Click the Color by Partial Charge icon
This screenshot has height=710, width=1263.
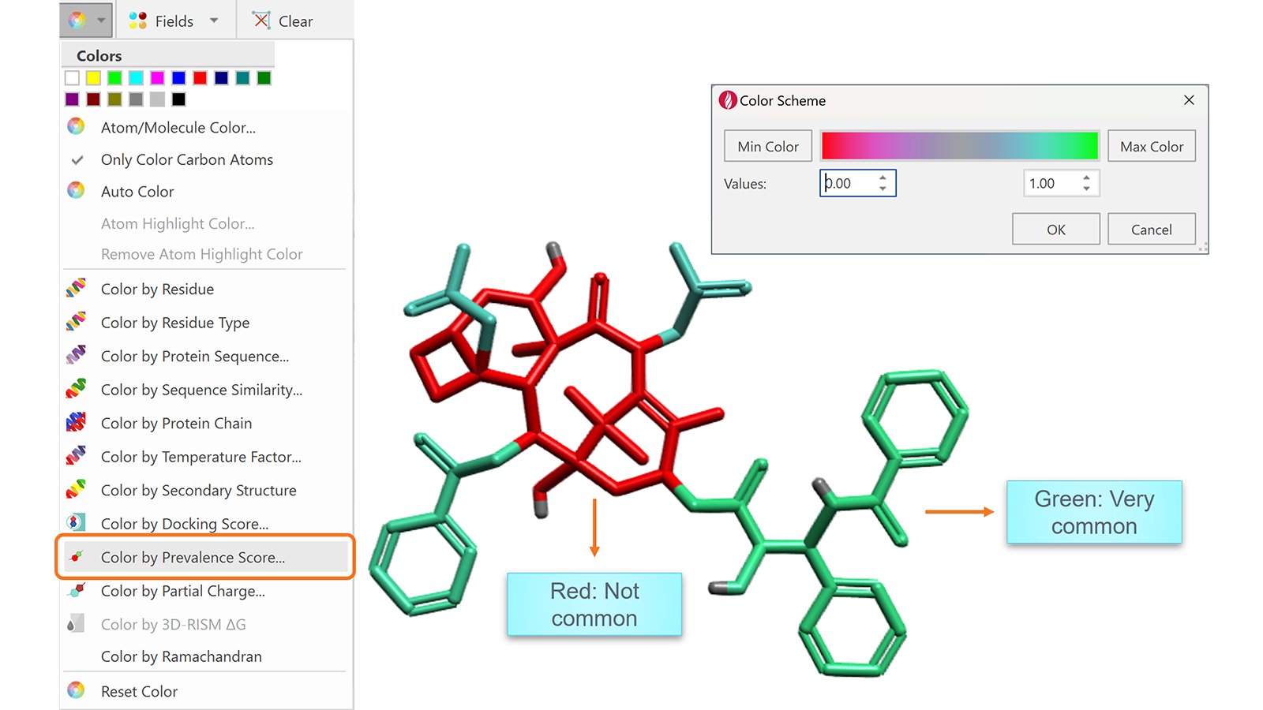[76, 590]
